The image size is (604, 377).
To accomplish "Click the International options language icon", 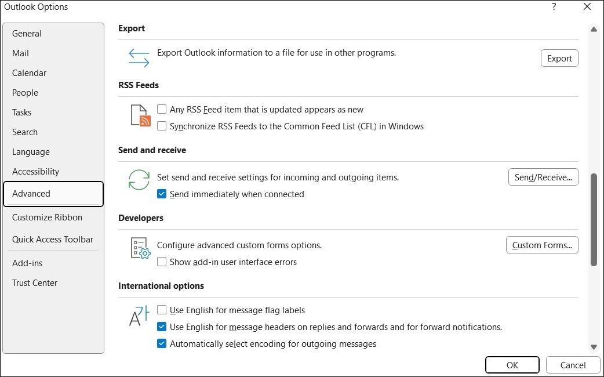I will pos(139,316).
